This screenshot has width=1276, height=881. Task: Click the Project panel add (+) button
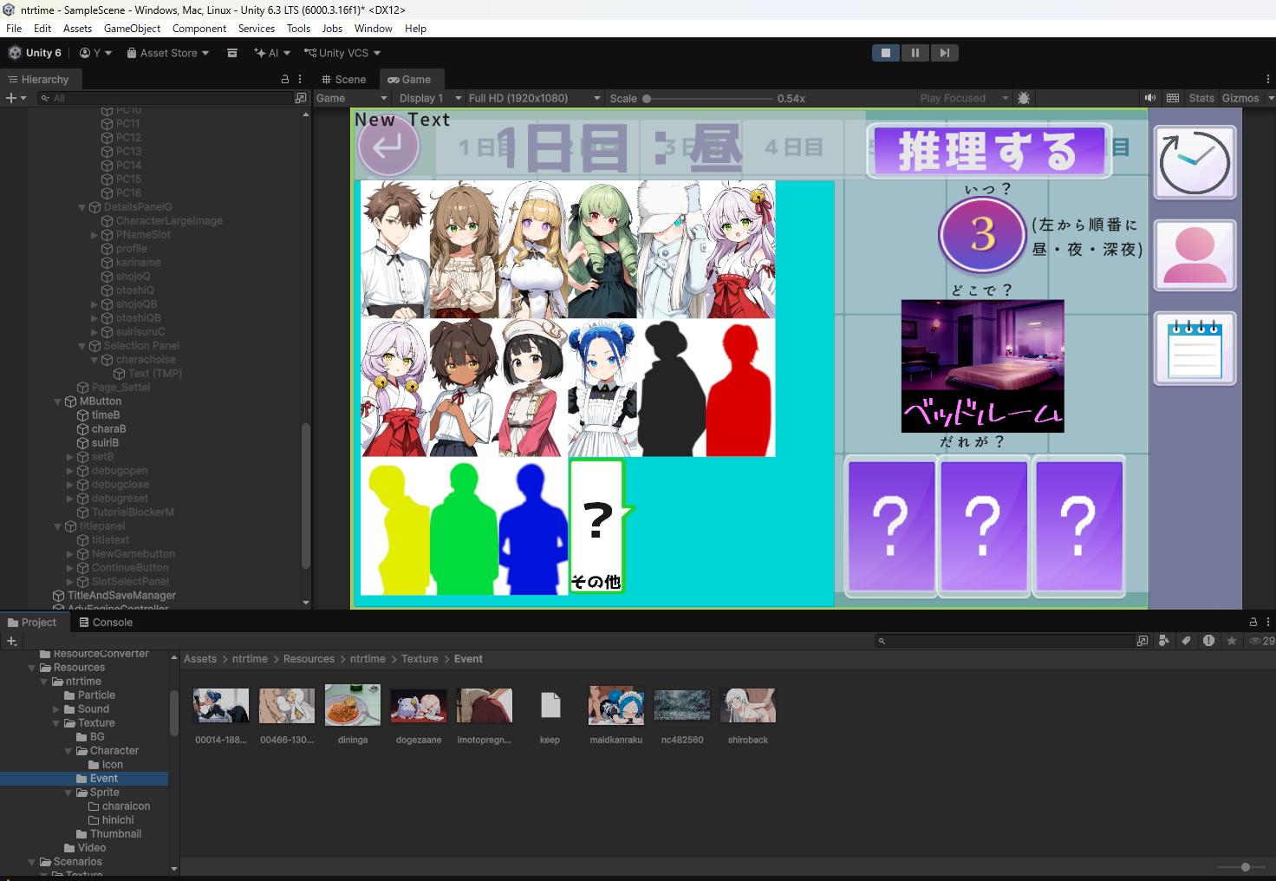pos(11,641)
